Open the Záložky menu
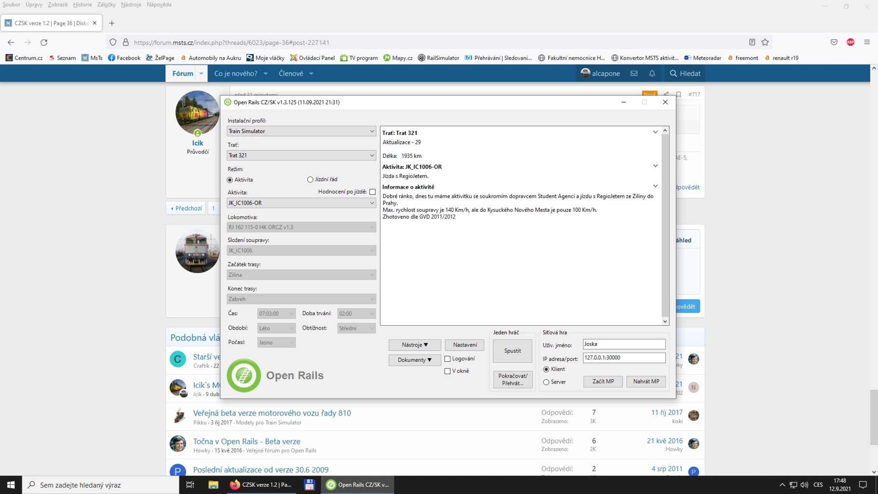The image size is (878, 494). click(x=107, y=5)
